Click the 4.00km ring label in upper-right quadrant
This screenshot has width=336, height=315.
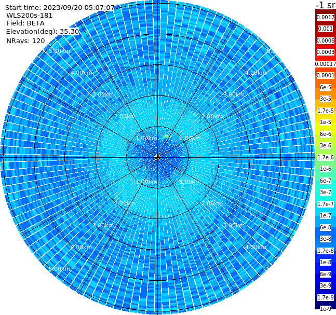click(x=256, y=73)
